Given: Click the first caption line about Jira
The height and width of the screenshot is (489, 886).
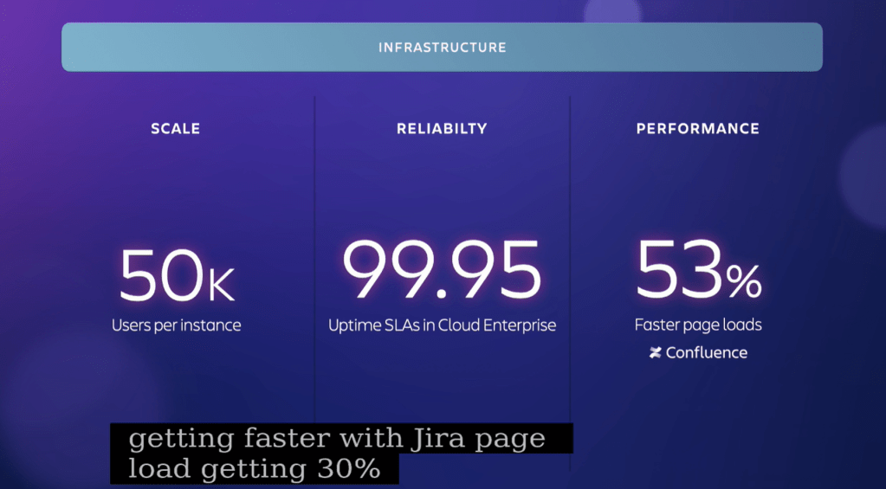Looking at the screenshot, I should [338, 439].
